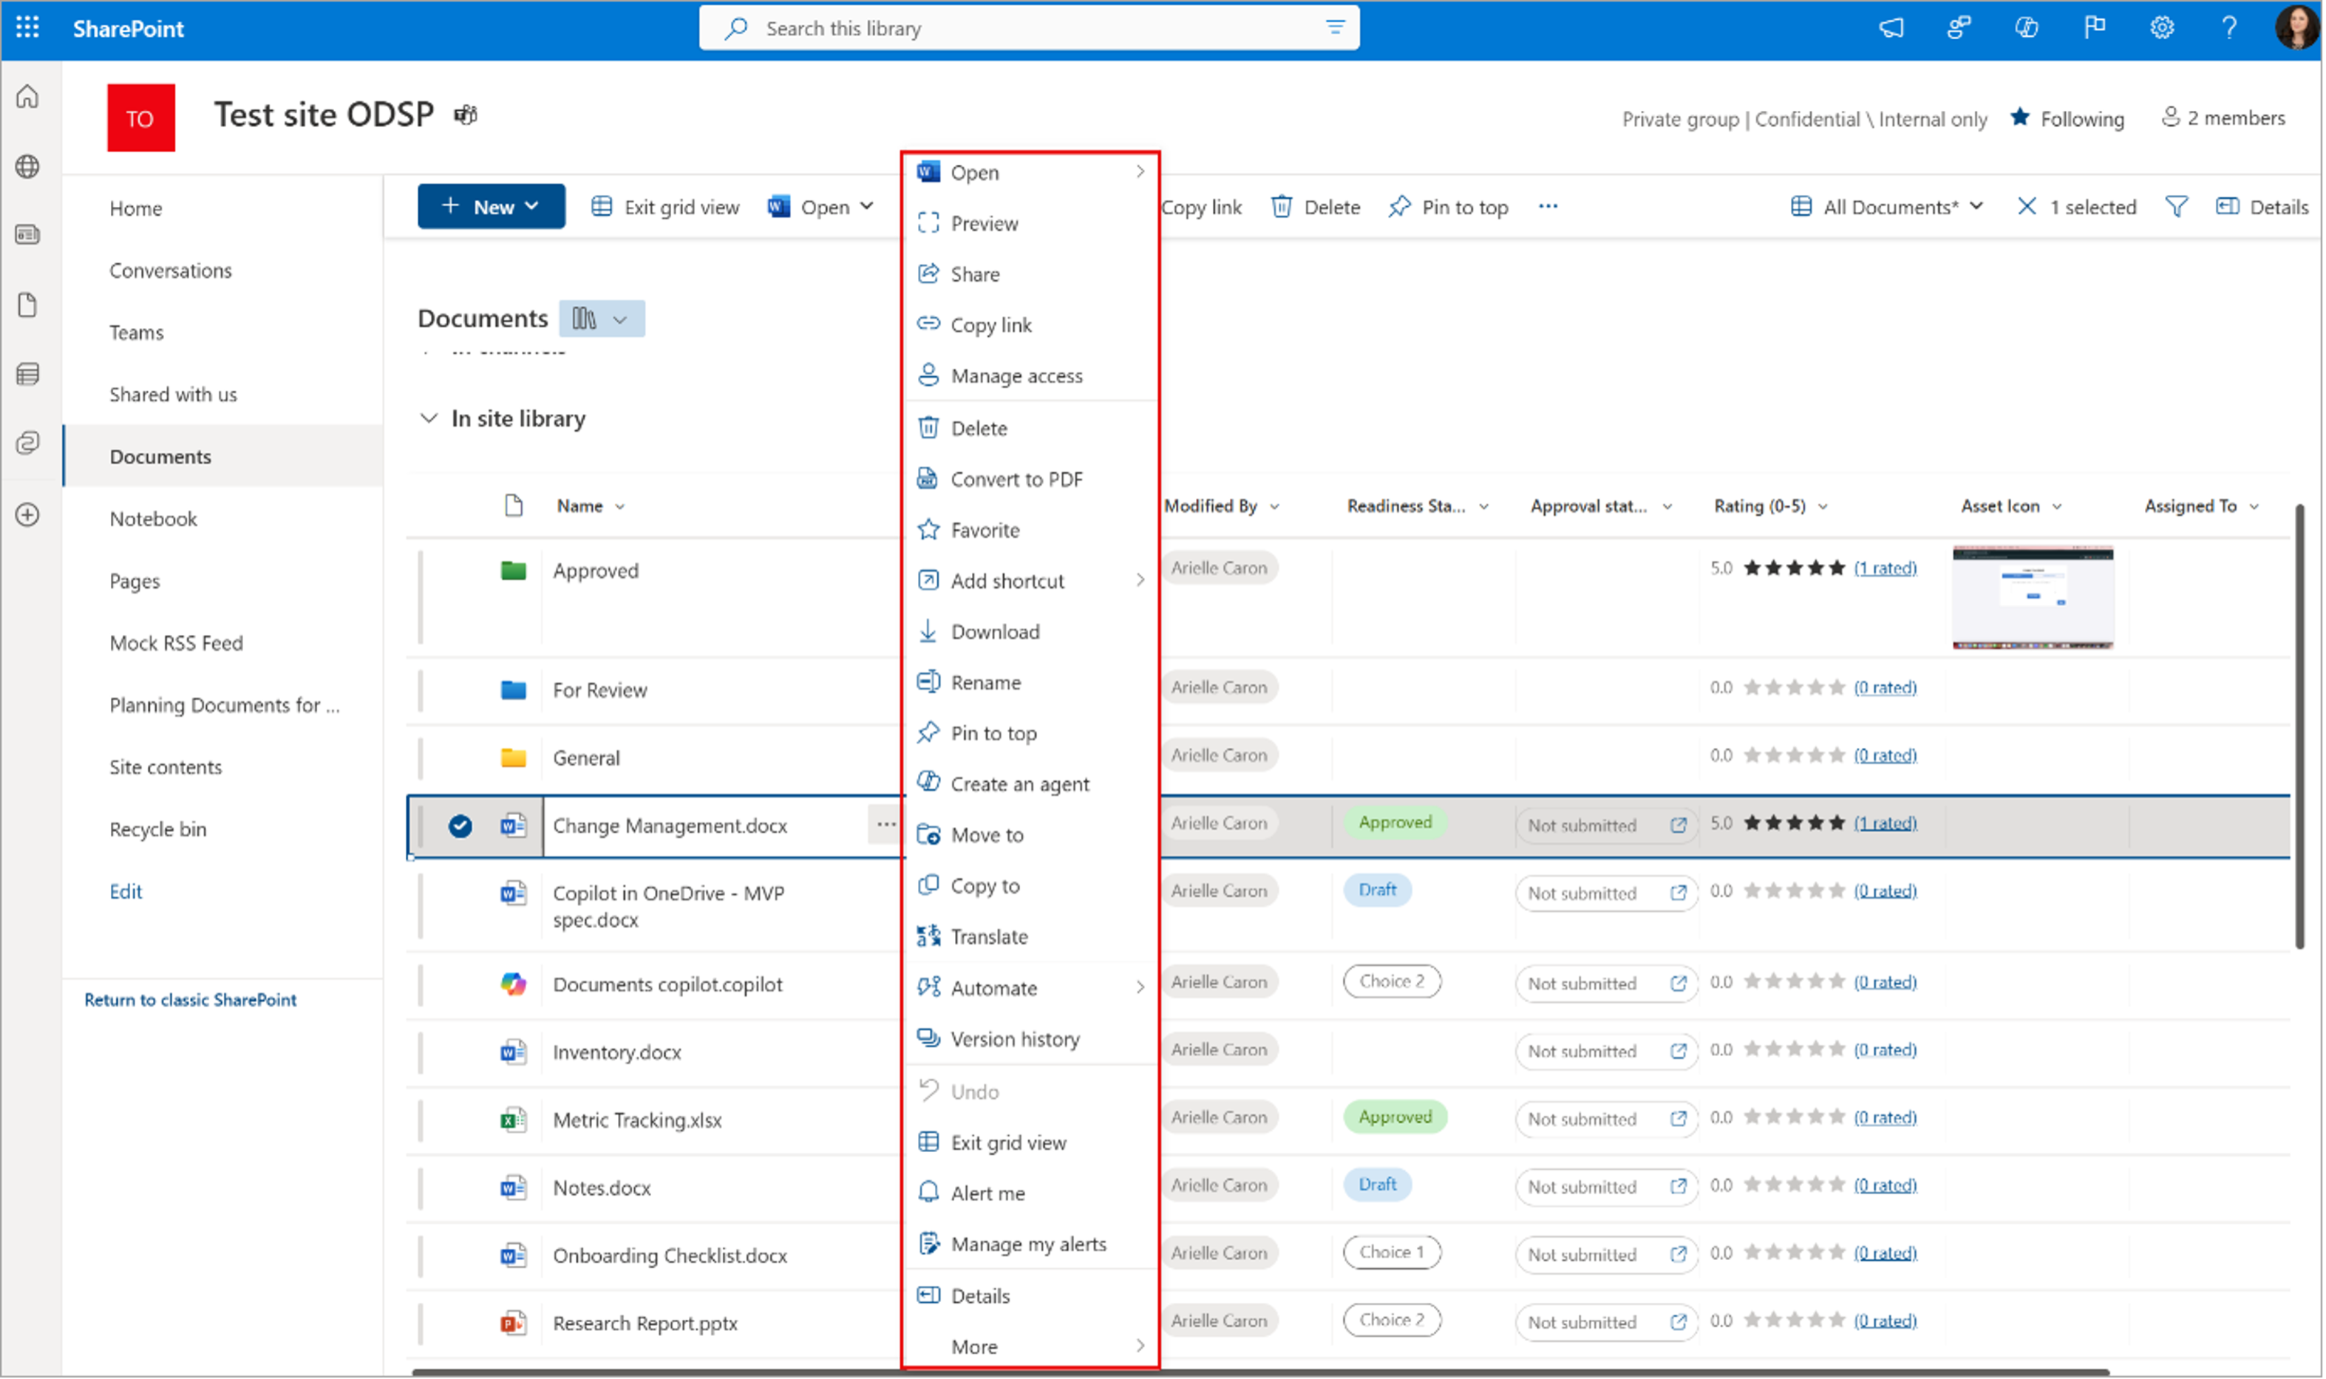Click Return to classic SharePoint link

[191, 1000]
